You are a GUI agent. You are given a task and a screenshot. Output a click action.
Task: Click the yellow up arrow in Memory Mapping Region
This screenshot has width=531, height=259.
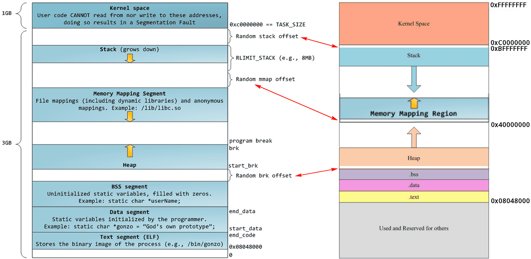click(414, 103)
